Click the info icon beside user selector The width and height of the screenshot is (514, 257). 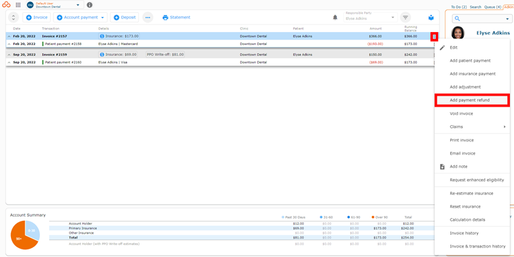click(x=90, y=5)
